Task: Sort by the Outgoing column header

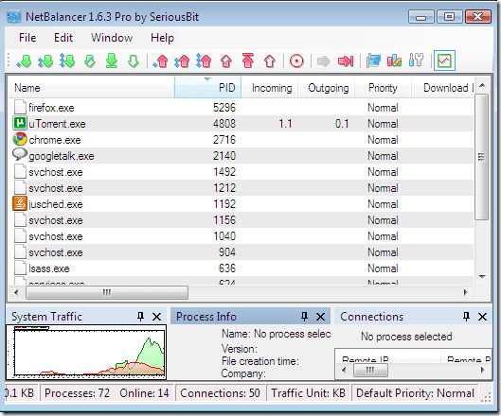Action: coord(327,88)
